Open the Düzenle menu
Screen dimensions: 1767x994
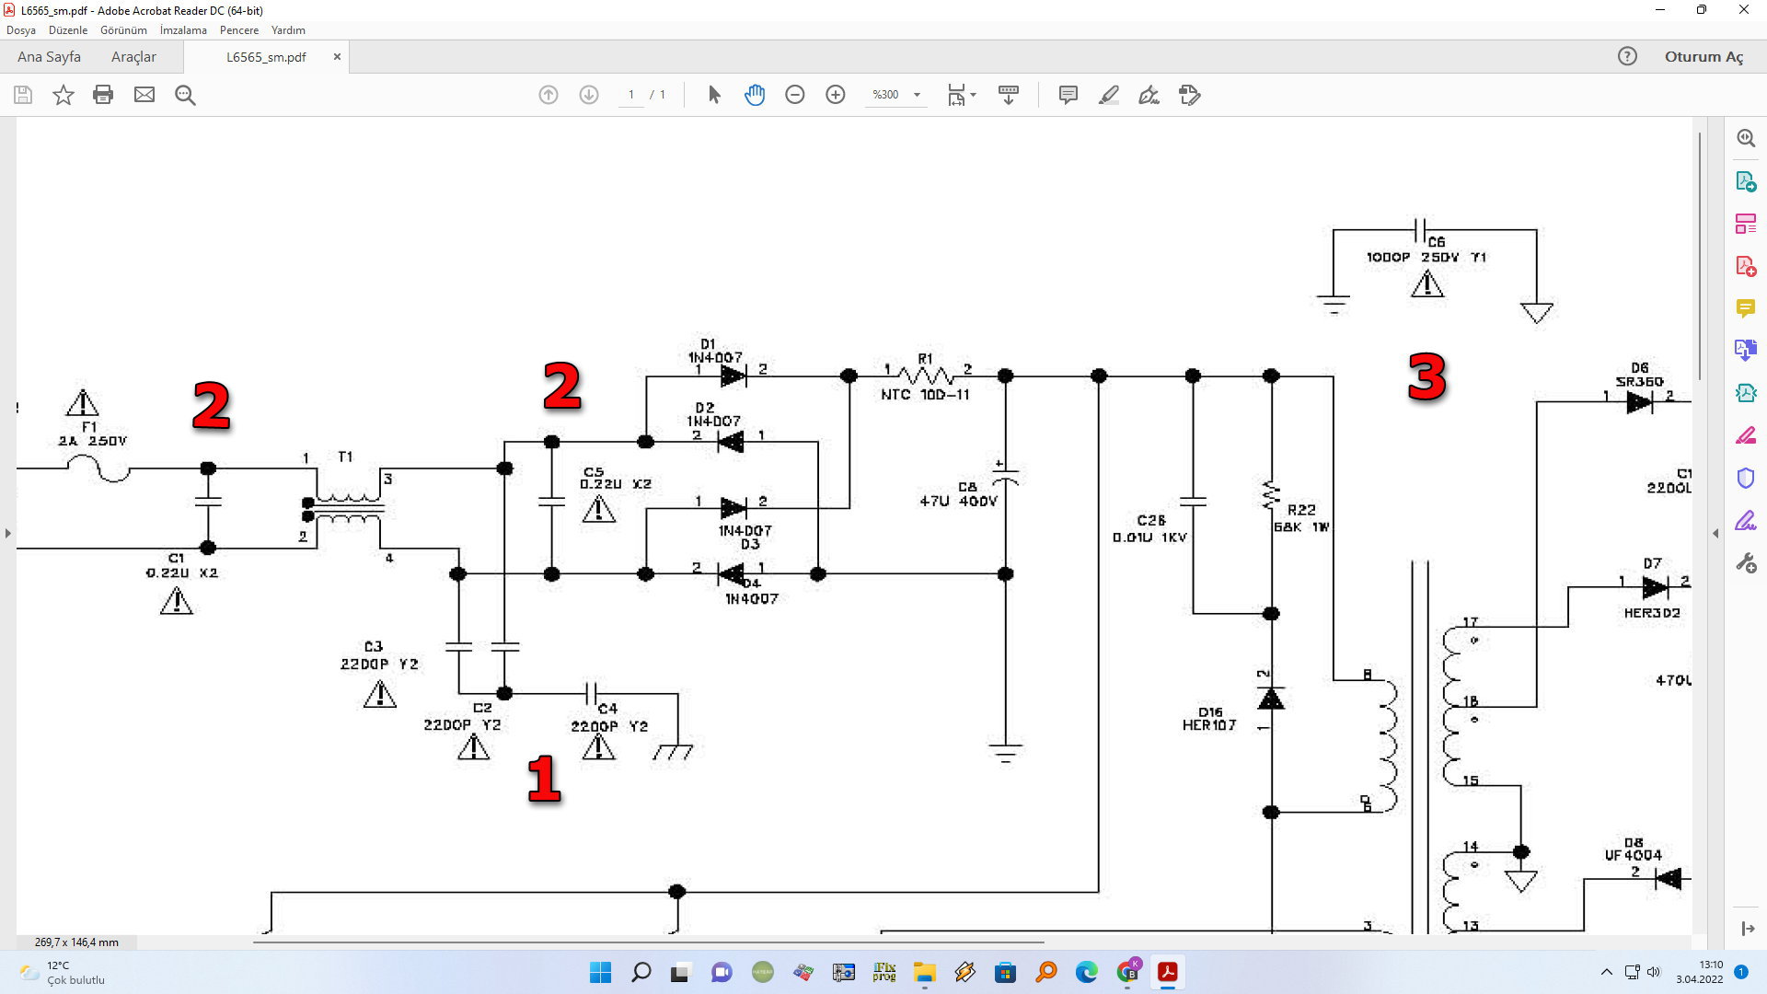tap(68, 29)
